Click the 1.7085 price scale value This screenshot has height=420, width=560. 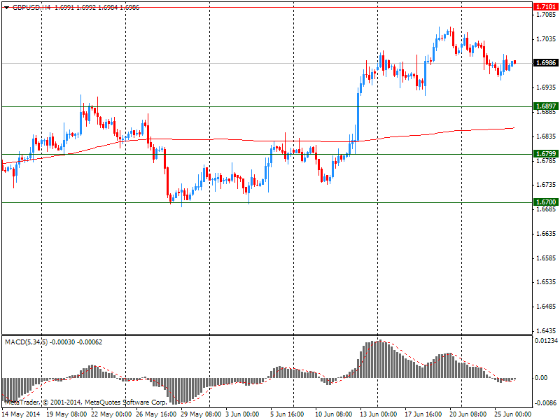pyautogui.click(x=547, y=15)
